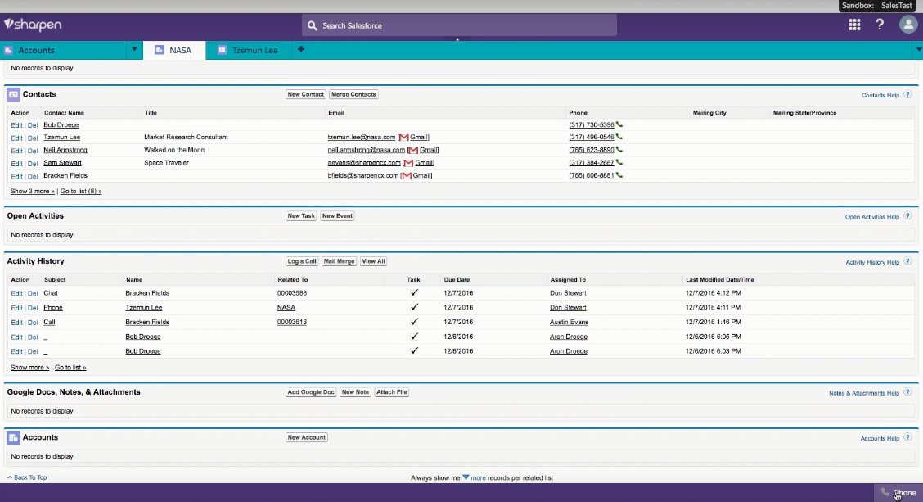The height and width of the screenshot is (502, 923).
Task: Open tab options arrow at far right
Action: [917, 50]
